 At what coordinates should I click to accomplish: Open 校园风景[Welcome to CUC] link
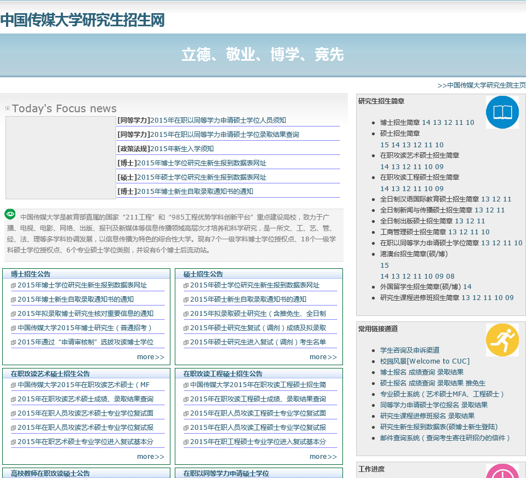(425, 361)
